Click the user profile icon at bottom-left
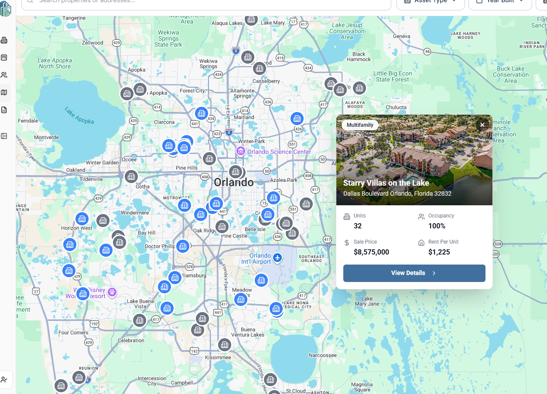Viewport: 547px width, 394px height. (x=4, y=380)
